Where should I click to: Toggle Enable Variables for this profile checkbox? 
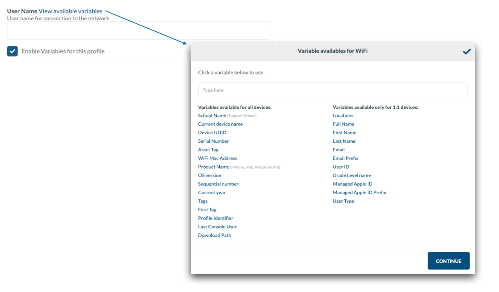point(12,51)
